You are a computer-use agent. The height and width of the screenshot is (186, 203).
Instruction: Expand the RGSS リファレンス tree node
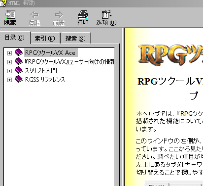coord(9,80)
